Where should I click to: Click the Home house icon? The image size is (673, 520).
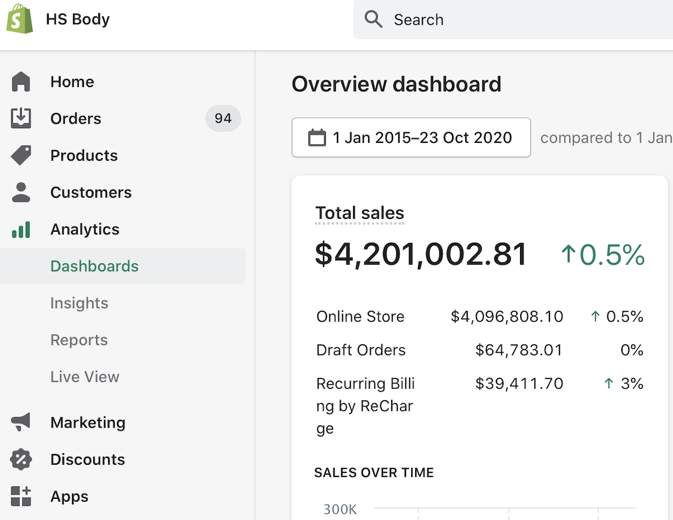[x=21, y=82]
